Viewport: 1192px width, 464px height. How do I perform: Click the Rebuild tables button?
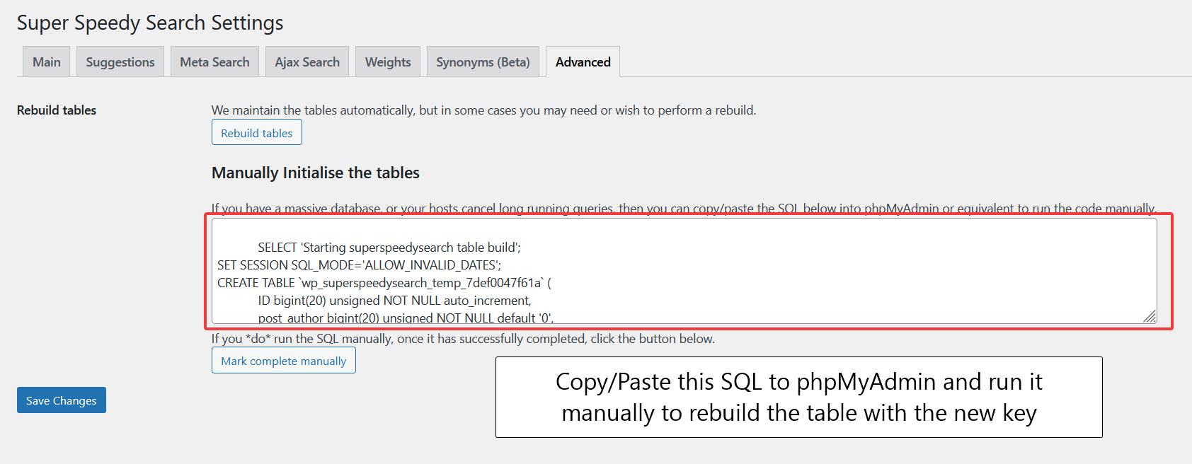click(257, 132)
